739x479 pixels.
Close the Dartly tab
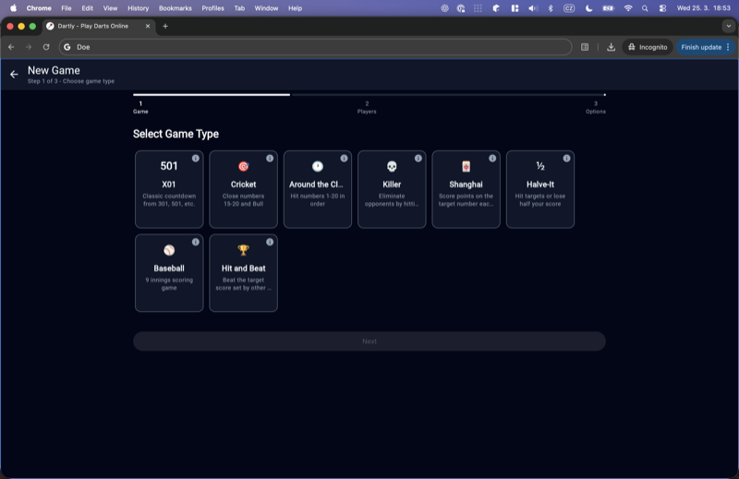[x=148, y=27]
